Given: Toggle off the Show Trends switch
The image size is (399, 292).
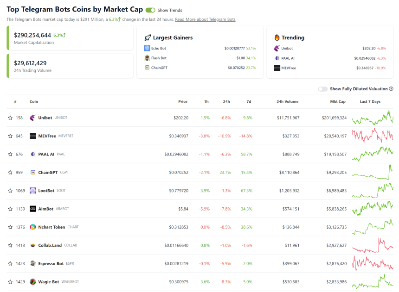Looking at the screenshot, I should 150,10.
